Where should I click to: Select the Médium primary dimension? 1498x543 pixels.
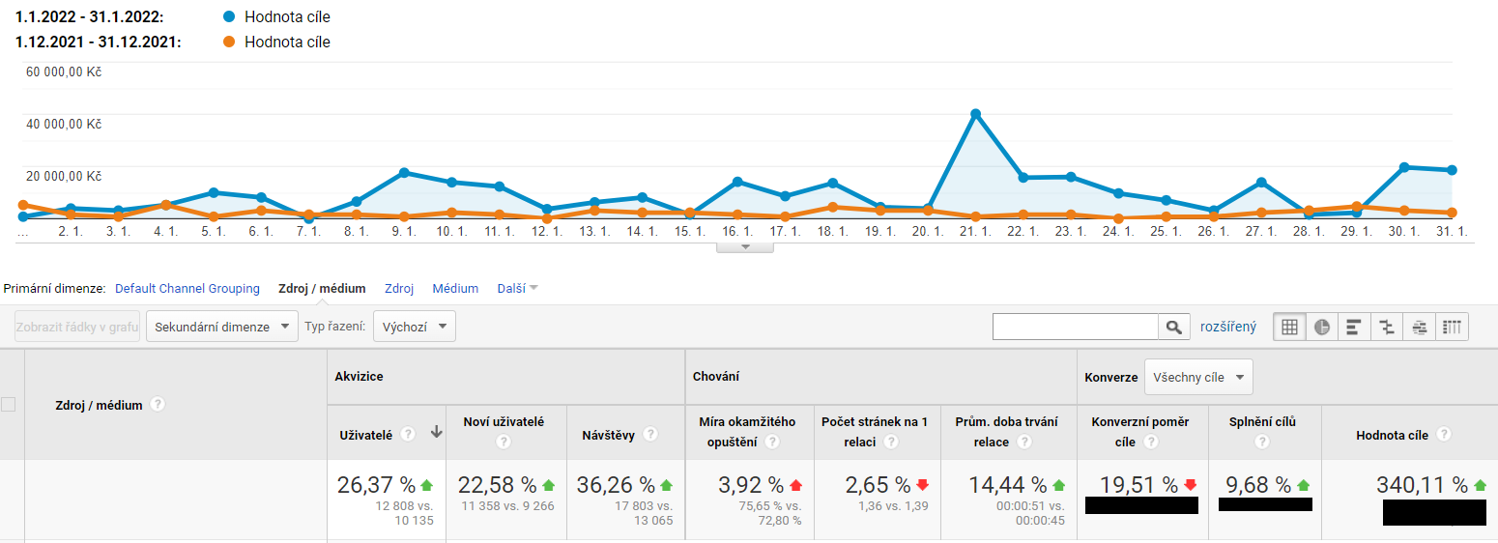pos(455,288)
